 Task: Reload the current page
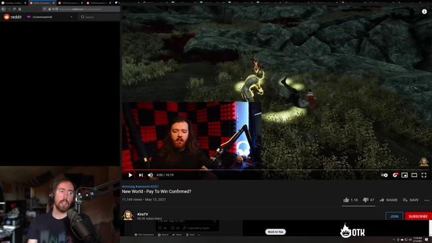(14, 9)
